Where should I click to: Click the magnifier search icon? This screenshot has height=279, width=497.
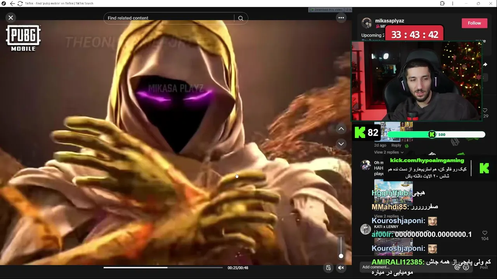click(x=241, y=18)
